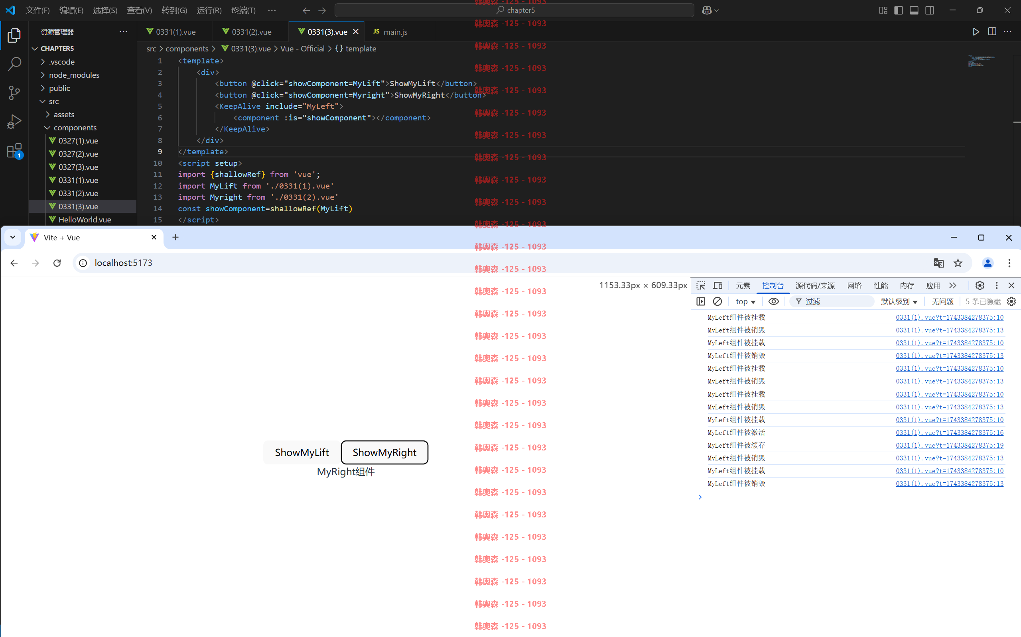Toggle live expression eye icon
This screenshot has width=1021, height=637.
click(774, 301)
